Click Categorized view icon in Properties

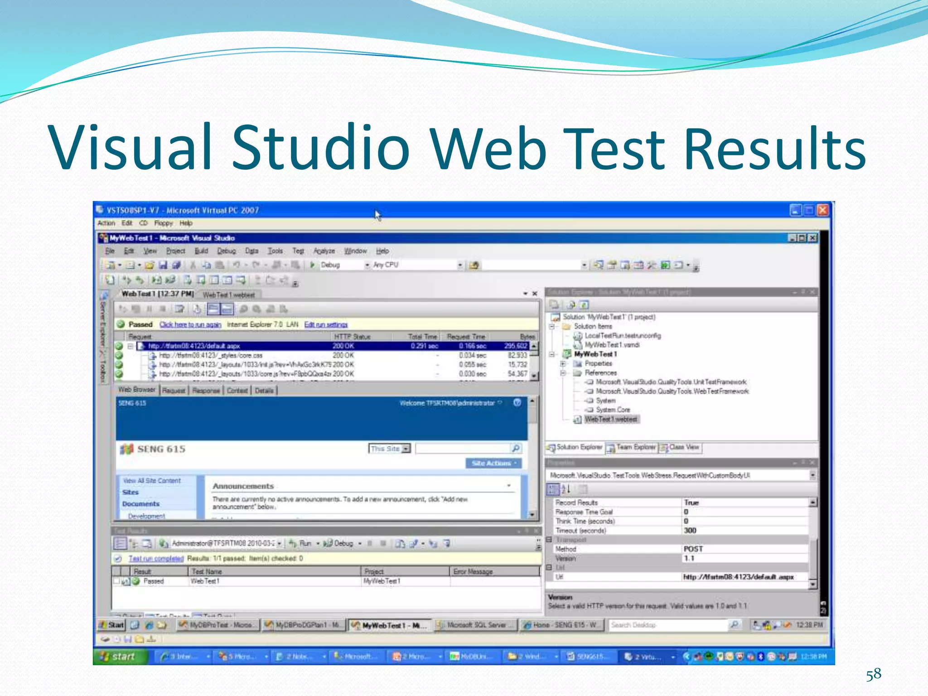(x=553, y=489)
